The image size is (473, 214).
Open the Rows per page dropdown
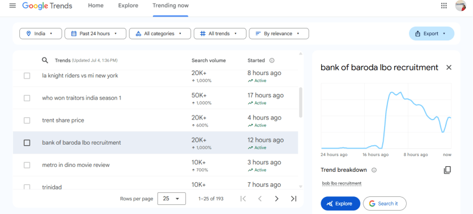172,199
